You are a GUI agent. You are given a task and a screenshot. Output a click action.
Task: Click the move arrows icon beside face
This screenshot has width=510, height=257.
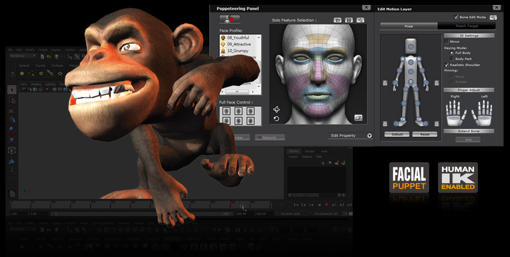pos(276,109)
